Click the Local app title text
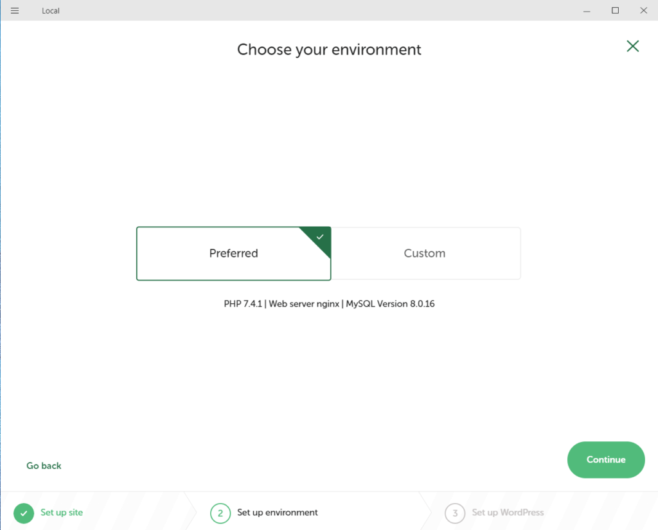 click(x=51, y=11)
